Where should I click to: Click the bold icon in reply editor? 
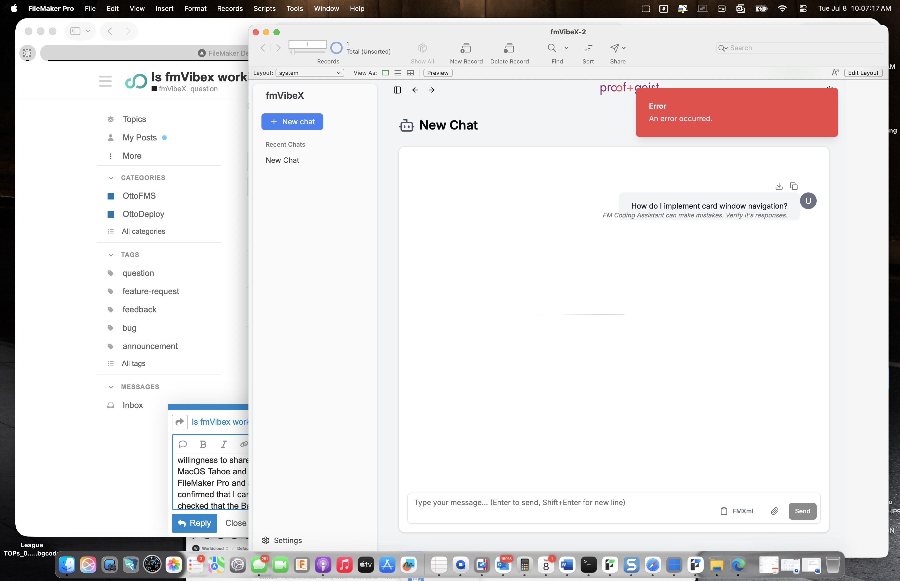pyautogui.click(x=203, y=444)
